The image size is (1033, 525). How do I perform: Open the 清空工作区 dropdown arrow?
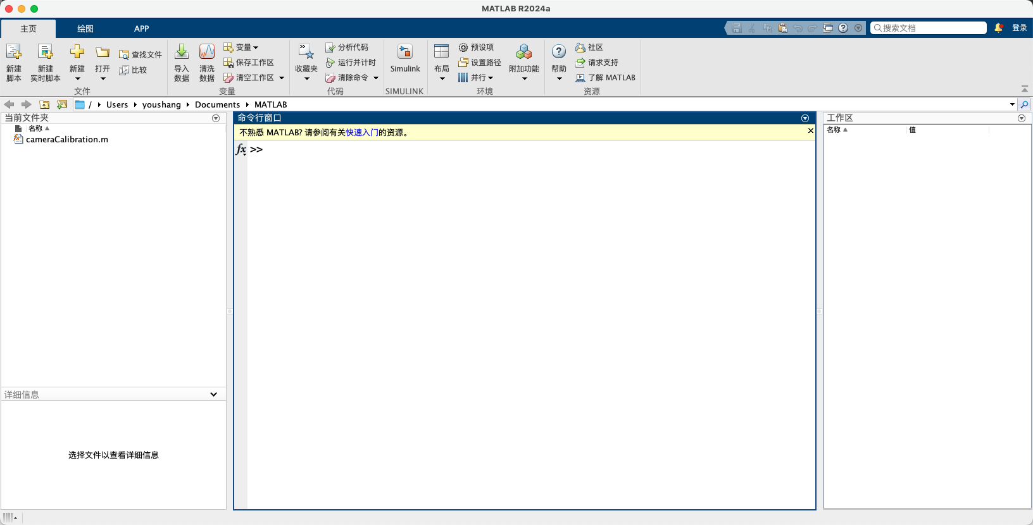[x=282, y=78]
